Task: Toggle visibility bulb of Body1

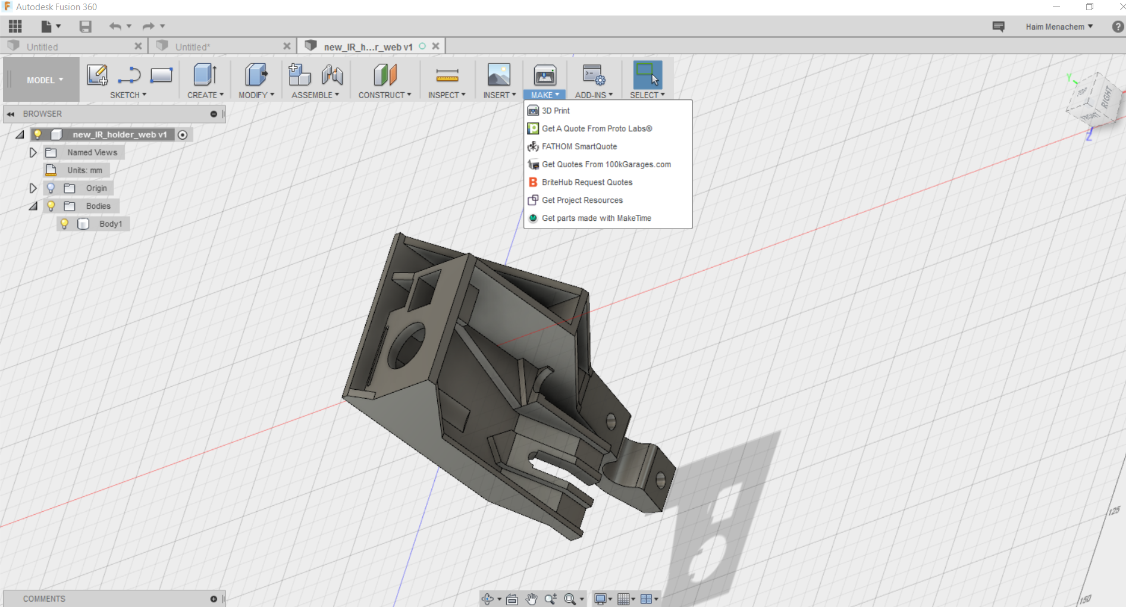Action: click(64, 224)
